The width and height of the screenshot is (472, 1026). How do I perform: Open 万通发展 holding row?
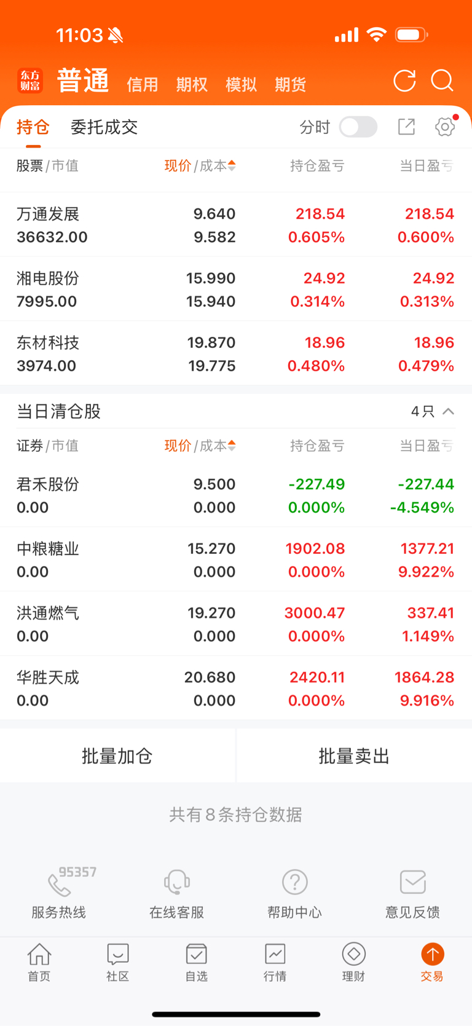coord(236,225)
